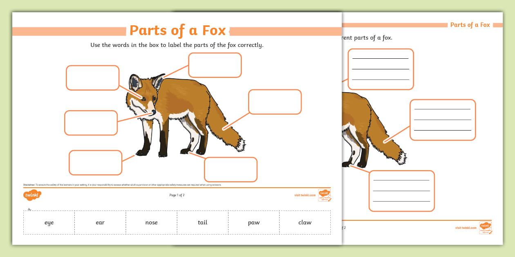Choose "nose" in the word box

click(x=151, y=222)
